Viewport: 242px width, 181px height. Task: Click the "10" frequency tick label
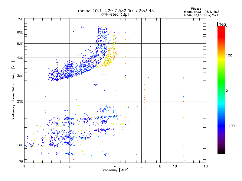point(175,166)
